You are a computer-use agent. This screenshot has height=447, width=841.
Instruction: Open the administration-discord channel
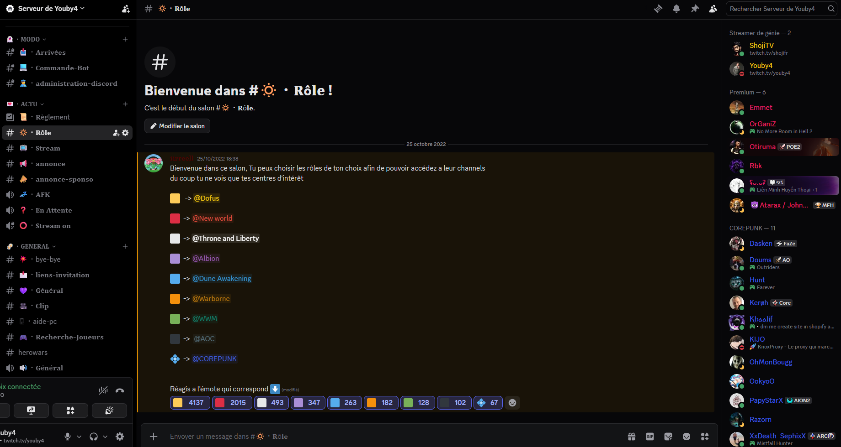pos(67,83)
